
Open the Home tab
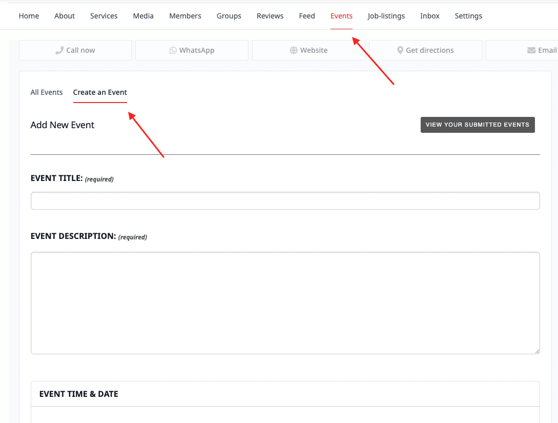pyautogui.click(x=29, y=16)
